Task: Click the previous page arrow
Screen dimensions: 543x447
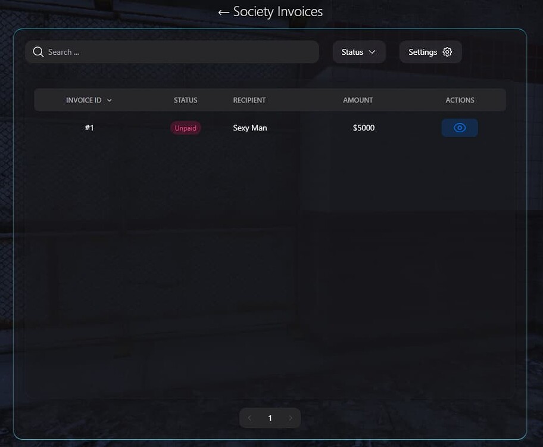Action: pyautogui.click(x=249, y=418)
